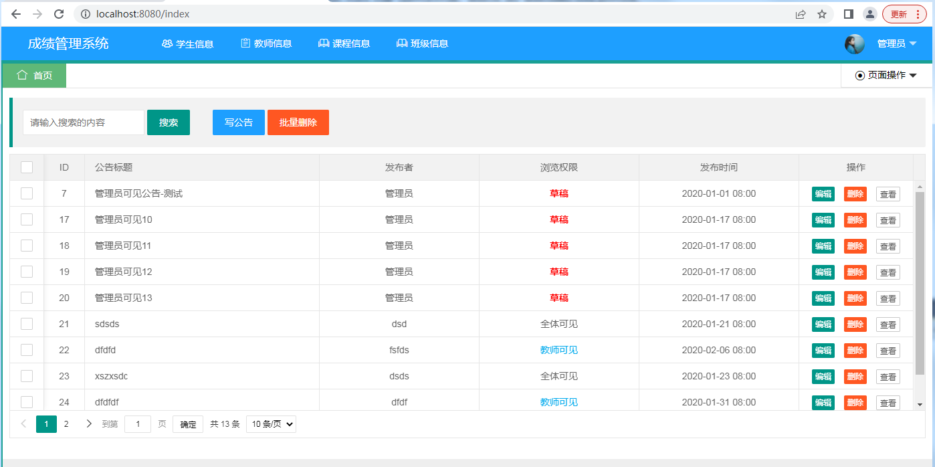Go to next page arrow in pagination
Screen dimensions: 935x467
point(89,424)
